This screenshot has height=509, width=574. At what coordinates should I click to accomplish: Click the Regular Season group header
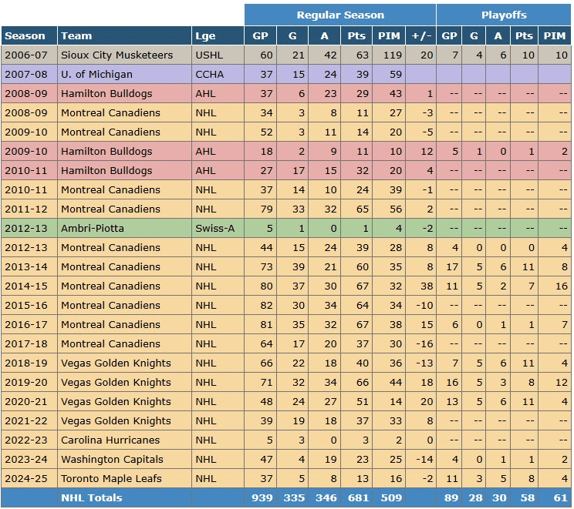[340, 15]
